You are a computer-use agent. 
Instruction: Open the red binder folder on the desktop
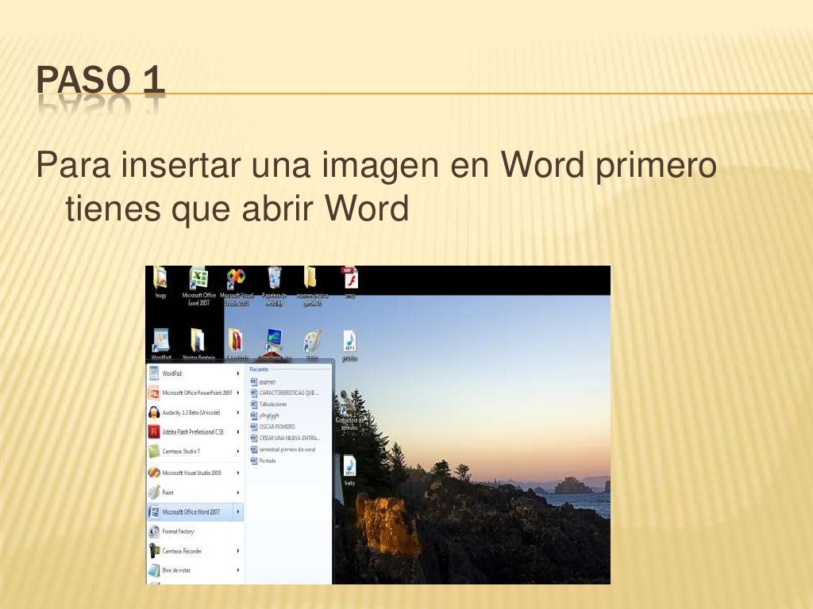click(x=236, y=344)
